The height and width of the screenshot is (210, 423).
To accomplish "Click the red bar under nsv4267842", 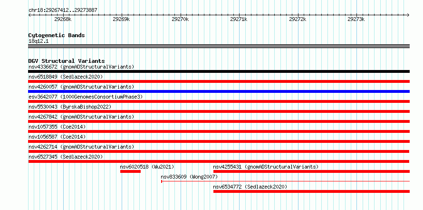I will pyautogui.click(x=219, y=121).
